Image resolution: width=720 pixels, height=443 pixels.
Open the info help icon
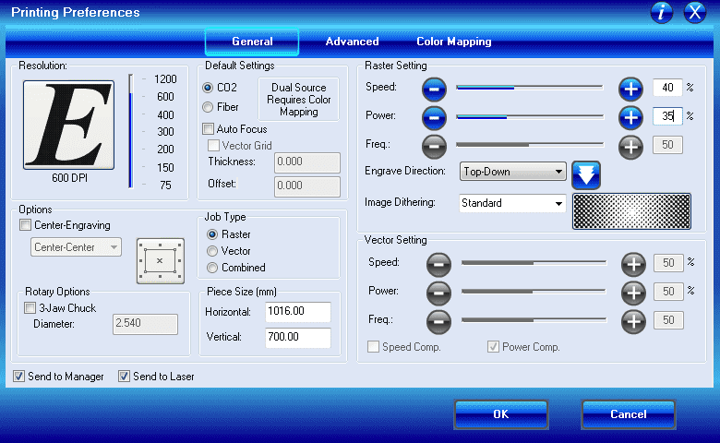click(x=661, y=12)
